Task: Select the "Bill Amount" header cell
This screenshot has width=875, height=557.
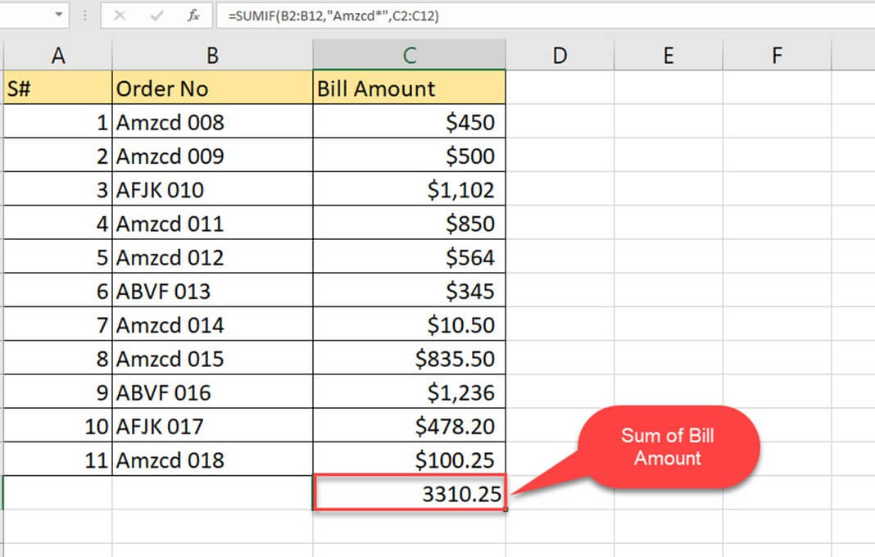Action: pyautogui.click(x=409, y=88)
